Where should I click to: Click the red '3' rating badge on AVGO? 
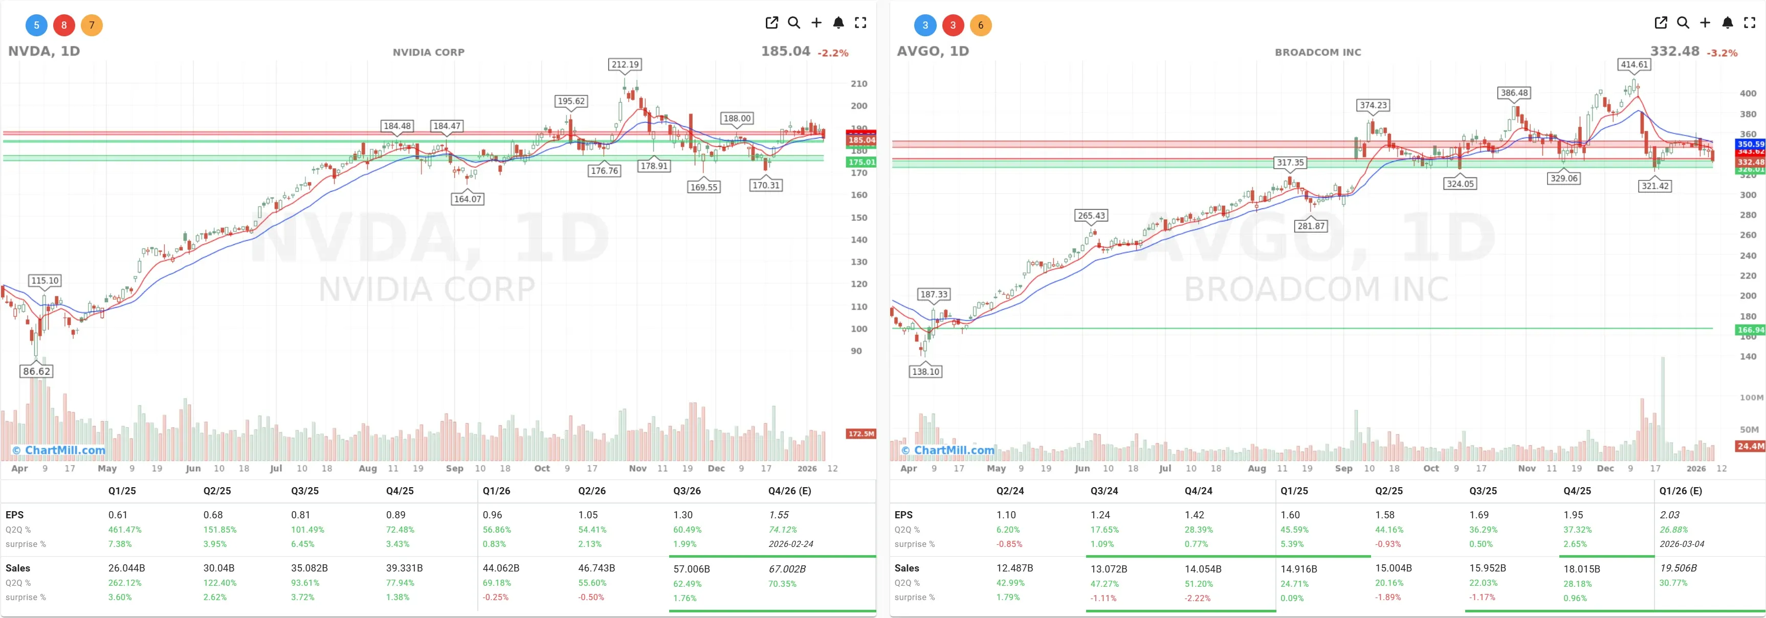(x=953, y=25)
